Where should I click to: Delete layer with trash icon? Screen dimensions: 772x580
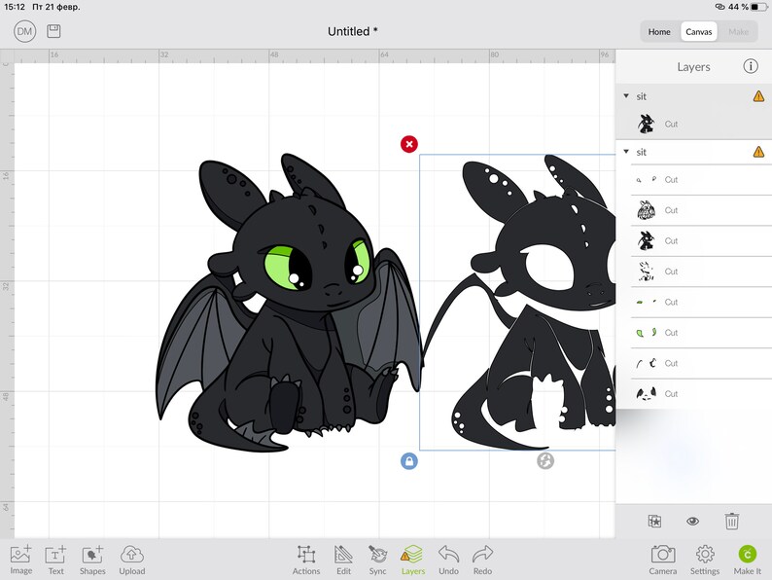pyautogui.click(x=731, y=521)
